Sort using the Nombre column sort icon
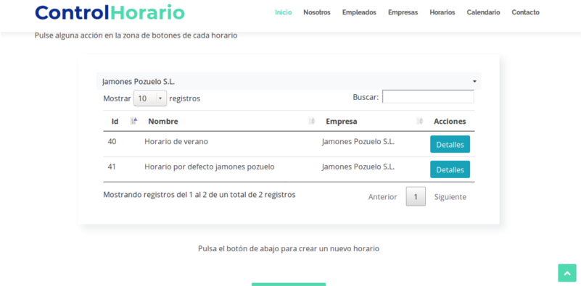 coord(312,121)
